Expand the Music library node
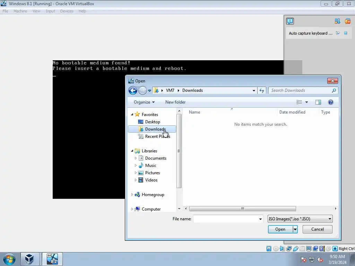This screenshot has width=355, height=266. 136,166
